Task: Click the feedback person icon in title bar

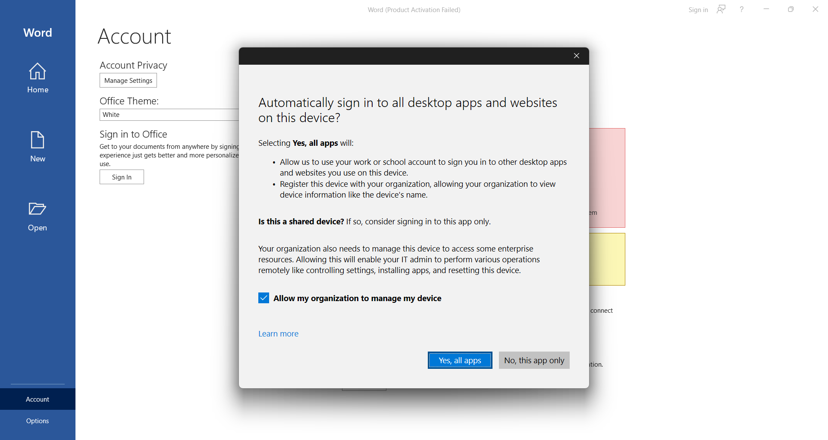Action: (x=721, y=9)
